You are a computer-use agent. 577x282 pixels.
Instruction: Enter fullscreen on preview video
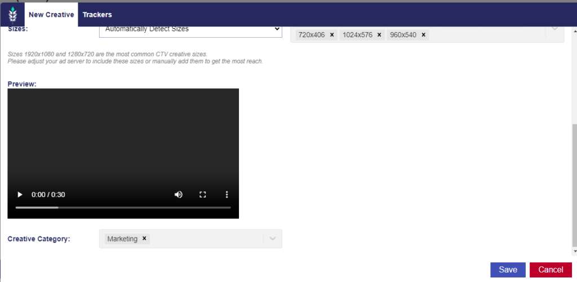(x=202, y=195)
